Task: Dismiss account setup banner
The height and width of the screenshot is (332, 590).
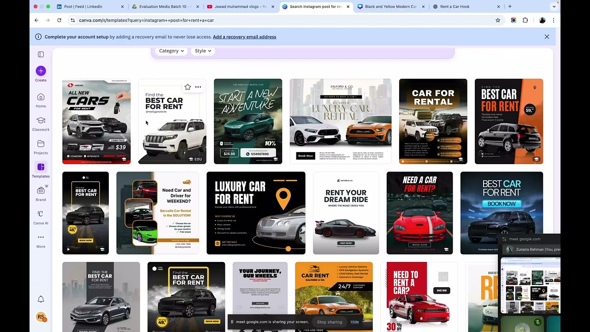Action: click(547, 37)
